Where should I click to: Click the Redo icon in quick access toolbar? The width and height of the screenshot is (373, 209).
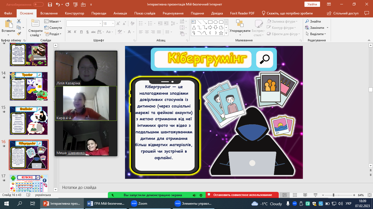67,4
